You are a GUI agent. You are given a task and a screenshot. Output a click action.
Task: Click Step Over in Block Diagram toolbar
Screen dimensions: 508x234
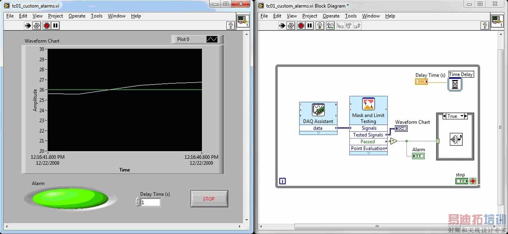(x=349, y=26)
